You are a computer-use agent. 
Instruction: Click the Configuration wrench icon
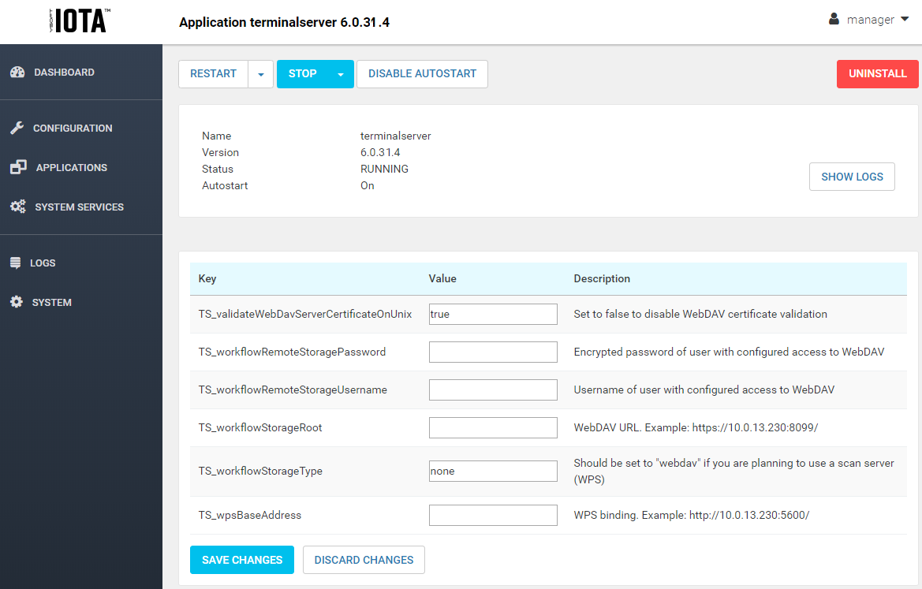(x=17, y=128)
